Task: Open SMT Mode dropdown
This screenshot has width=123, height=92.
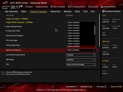Action: (81, 60)
